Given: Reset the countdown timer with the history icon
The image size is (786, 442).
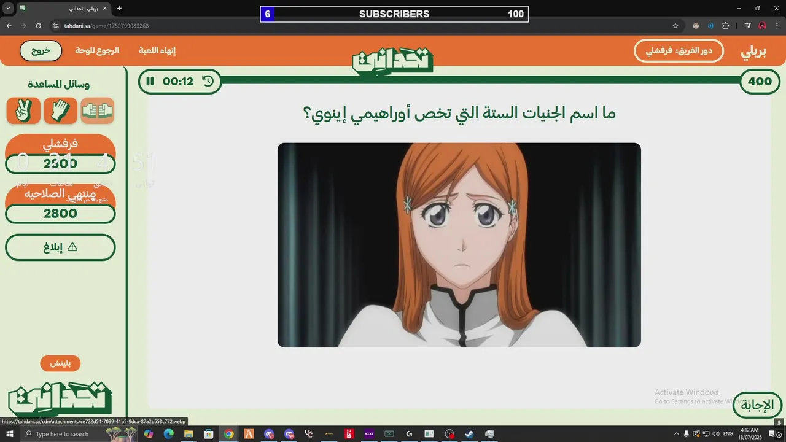Looking at the screenshot, I should click(208, 81).
